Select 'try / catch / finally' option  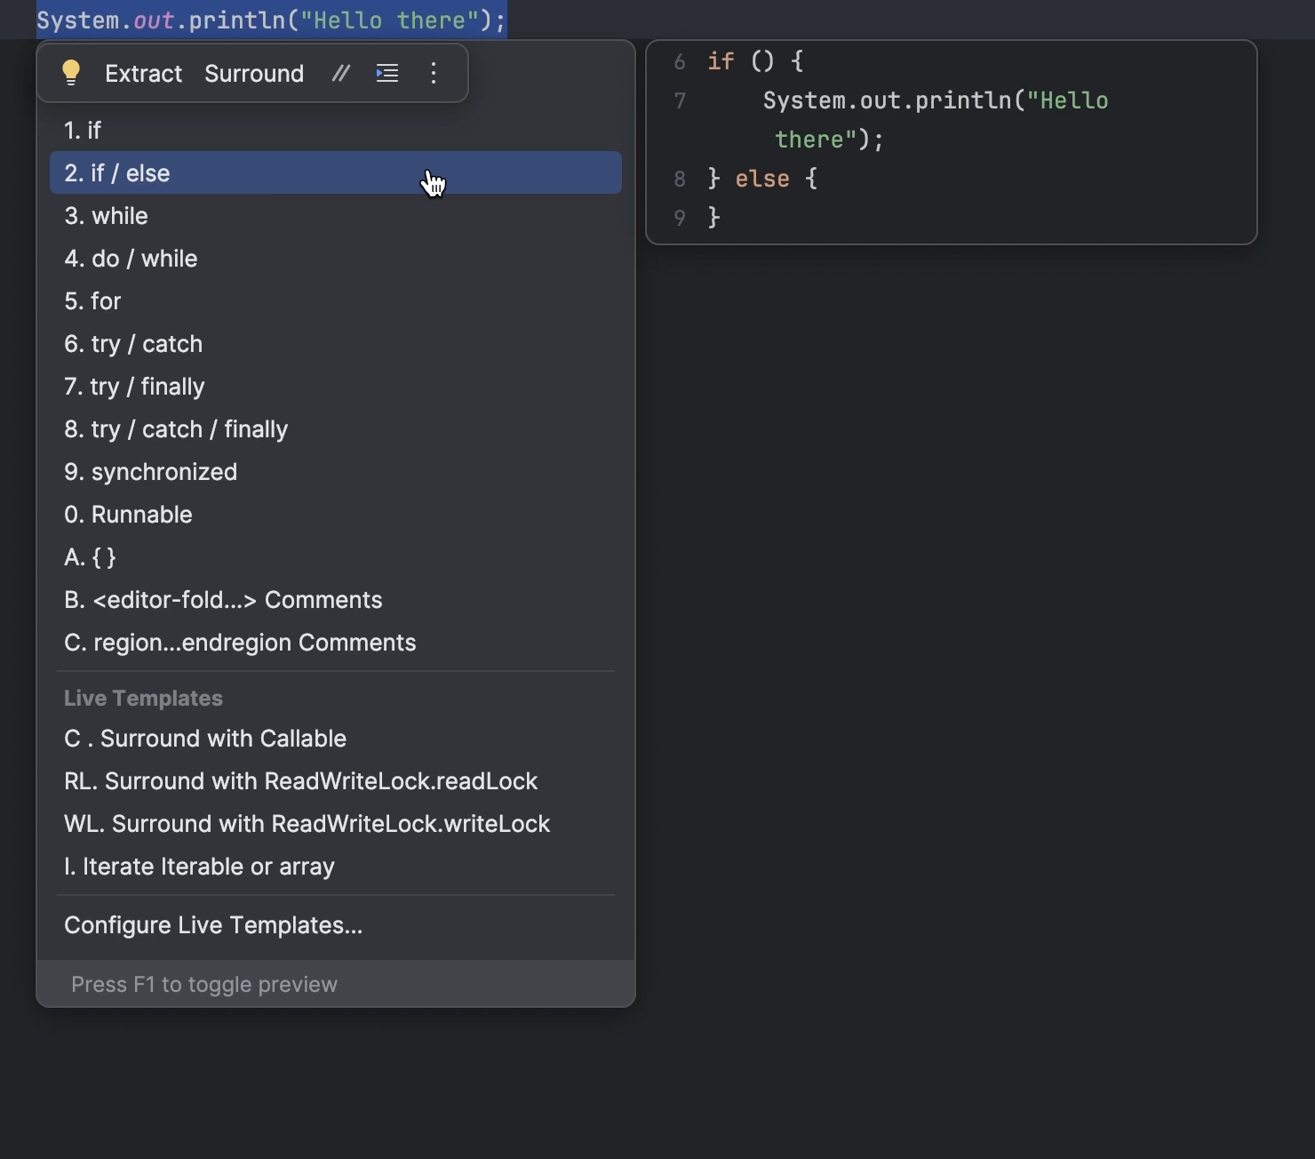176,429
